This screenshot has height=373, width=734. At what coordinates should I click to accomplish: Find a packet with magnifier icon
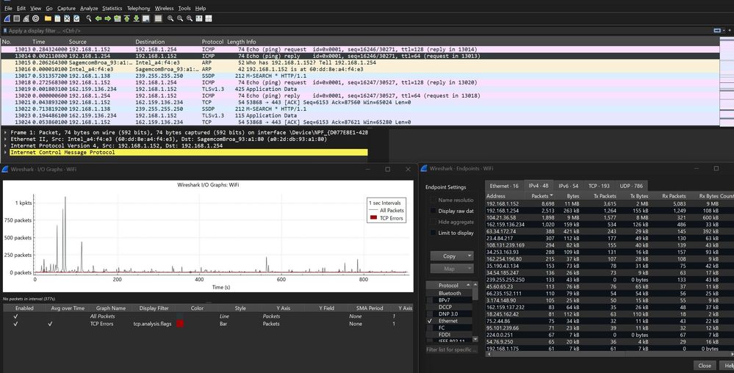click(x=89, y=18)
